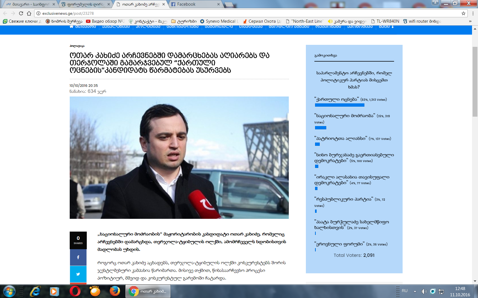The height and width of the screenshot is (298, 478).
Task: Close the ფორუმელის tab
Action: tap(109, 4)
